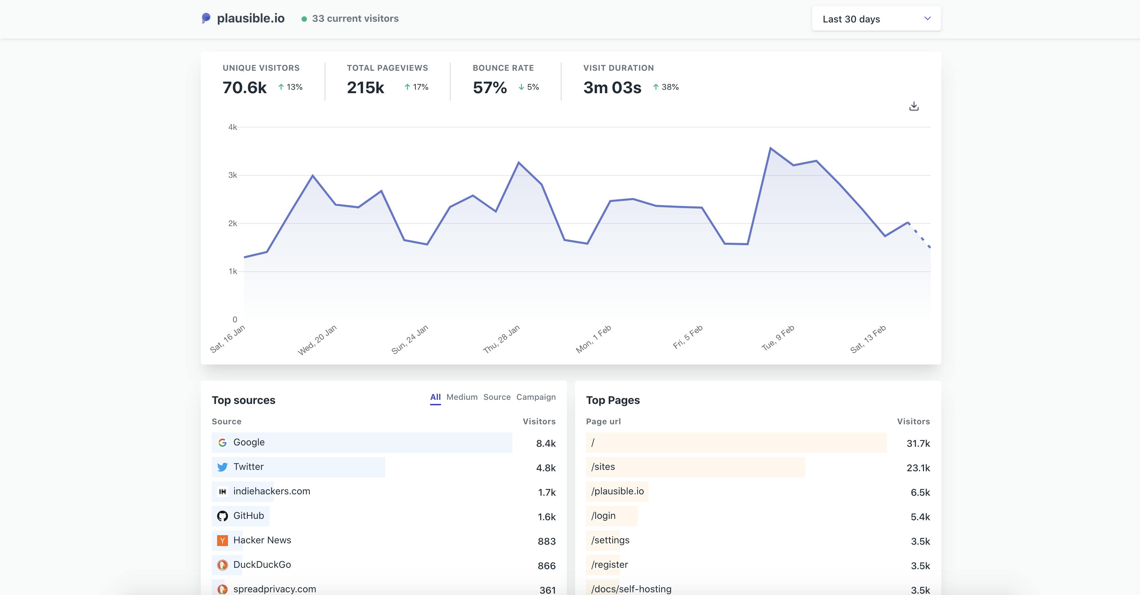
Task: Filter by the /plausible.io page
Action: pos(618,491)
